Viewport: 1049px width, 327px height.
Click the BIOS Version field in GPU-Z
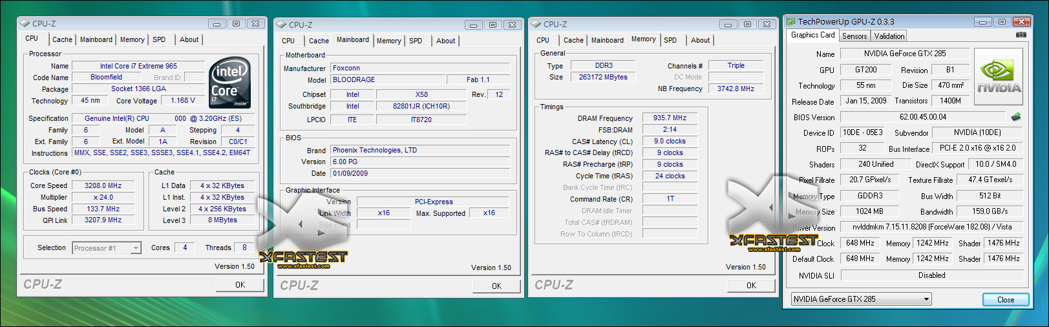click(922, 117)
